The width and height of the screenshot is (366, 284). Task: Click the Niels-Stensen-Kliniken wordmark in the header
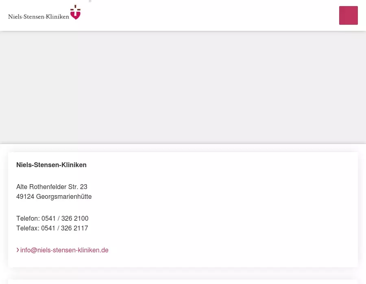click(39, 17)
